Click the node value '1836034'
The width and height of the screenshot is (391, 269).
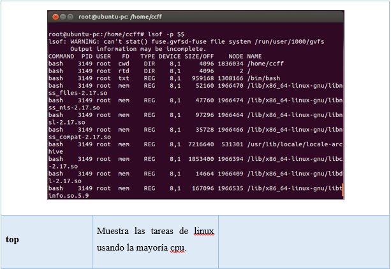tap(230, 64)
